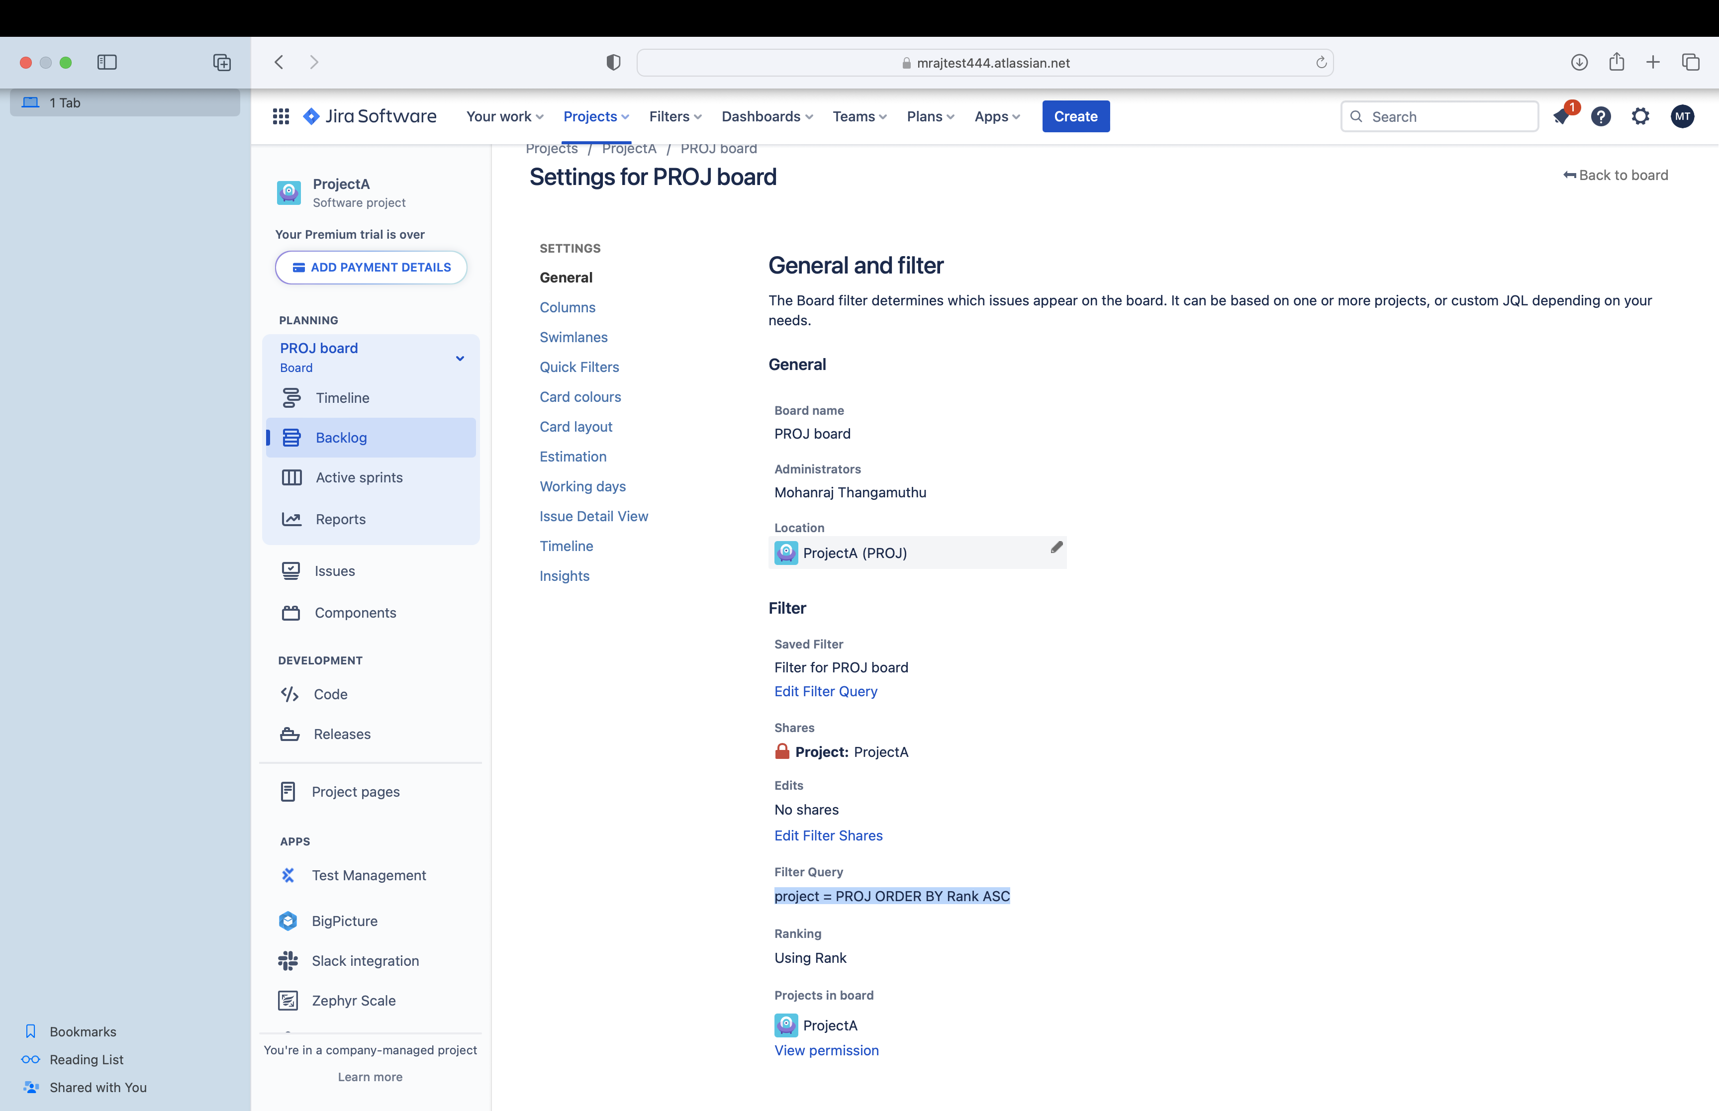Screen dimensions: 1719x1111
Task: Expand the Dashboards dropdown
Action: [767, 116]
